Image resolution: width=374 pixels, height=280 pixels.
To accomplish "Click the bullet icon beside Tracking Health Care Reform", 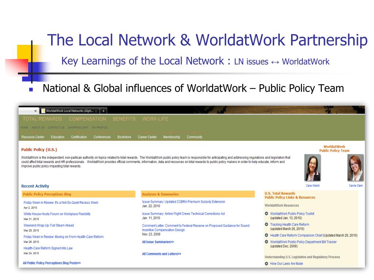I will [x=266, y=224].
